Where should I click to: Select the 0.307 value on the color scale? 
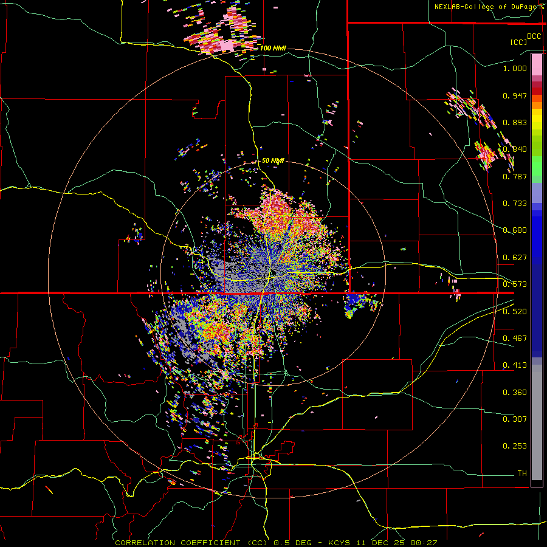tap(515, 419)
